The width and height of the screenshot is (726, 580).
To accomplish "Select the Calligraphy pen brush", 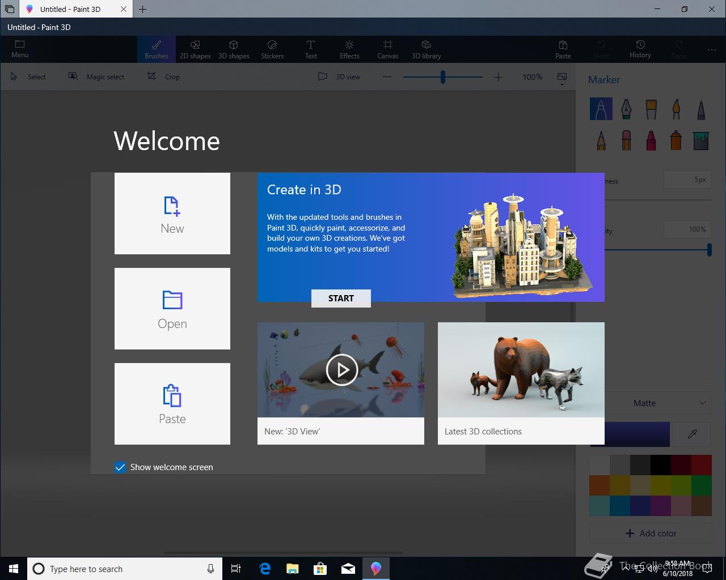I will pos(626,109).
